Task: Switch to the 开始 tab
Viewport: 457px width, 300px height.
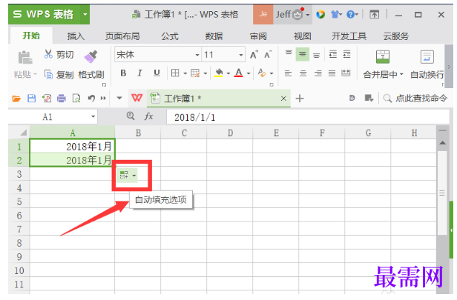Action: click(31, 36)
